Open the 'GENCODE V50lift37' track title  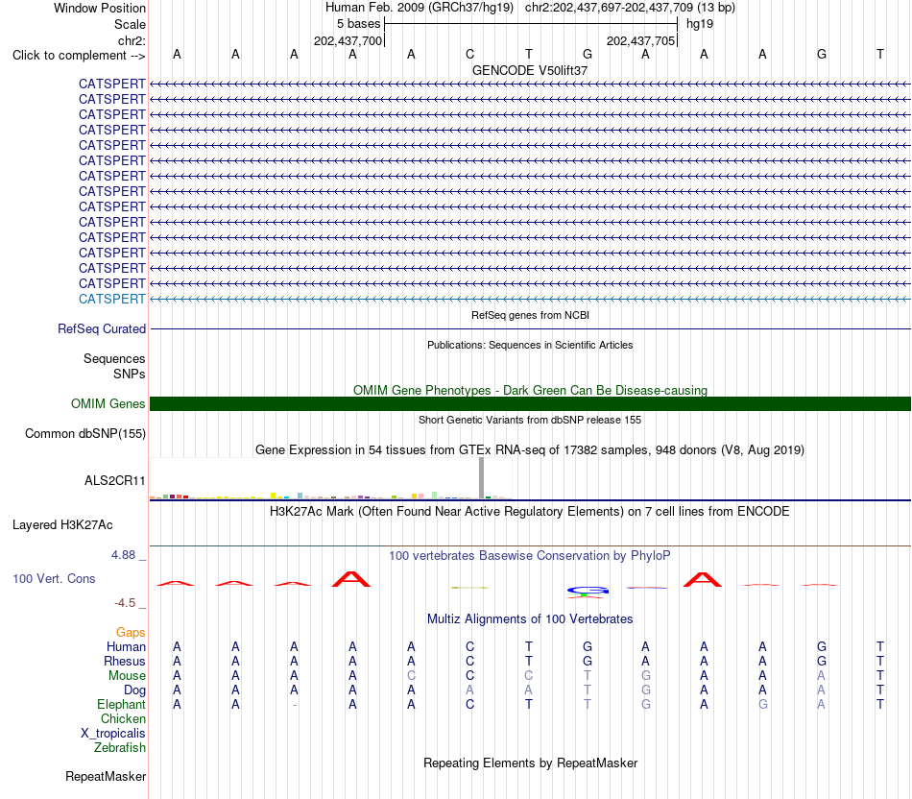[530, 70]
